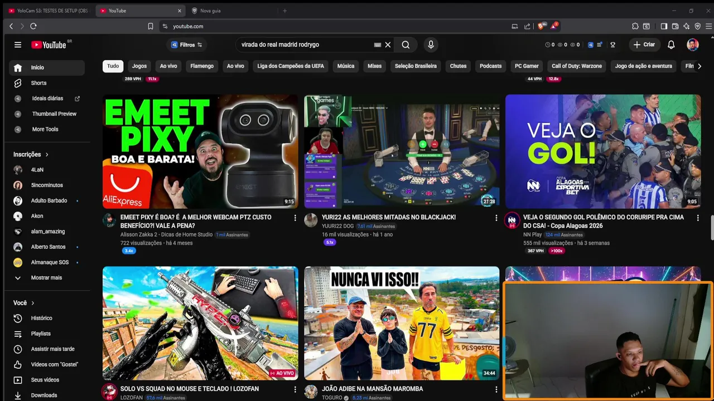The height and width of the screenshot is (401, 714).
Task: Open the Brave Shields lion icon
Action: click(541, 26)
